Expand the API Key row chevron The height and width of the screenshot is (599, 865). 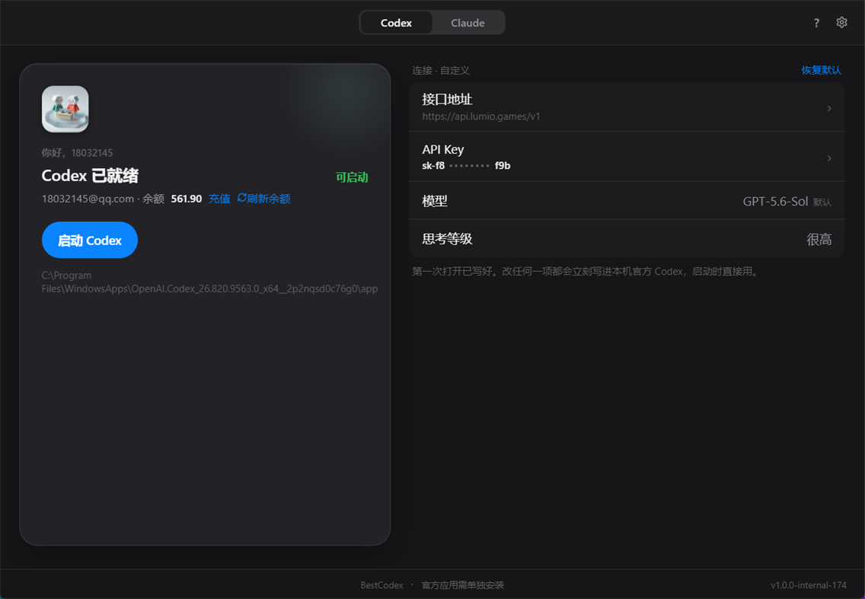coord(829,158)
